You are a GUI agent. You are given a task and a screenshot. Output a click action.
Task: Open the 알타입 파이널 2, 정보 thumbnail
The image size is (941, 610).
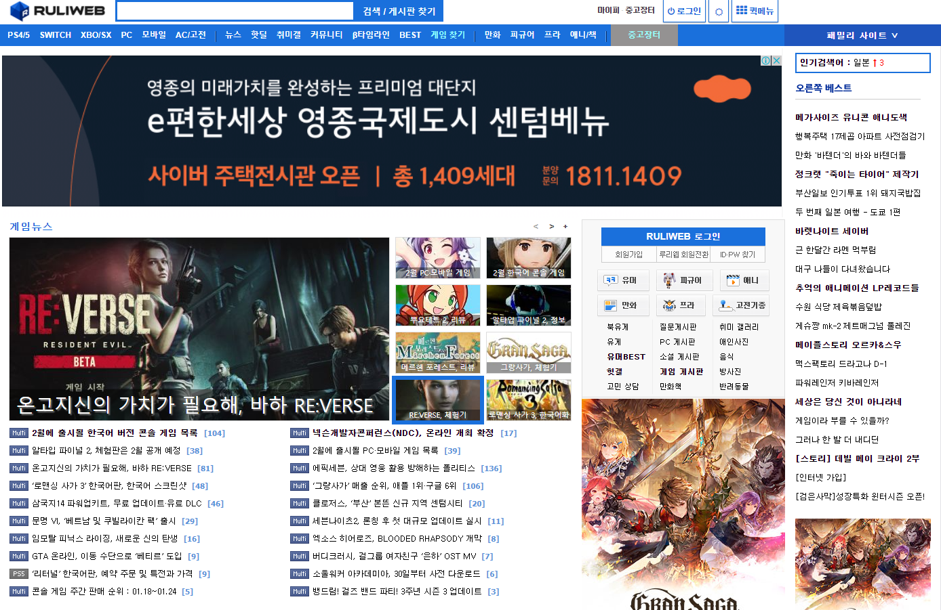tap(529, 305)
